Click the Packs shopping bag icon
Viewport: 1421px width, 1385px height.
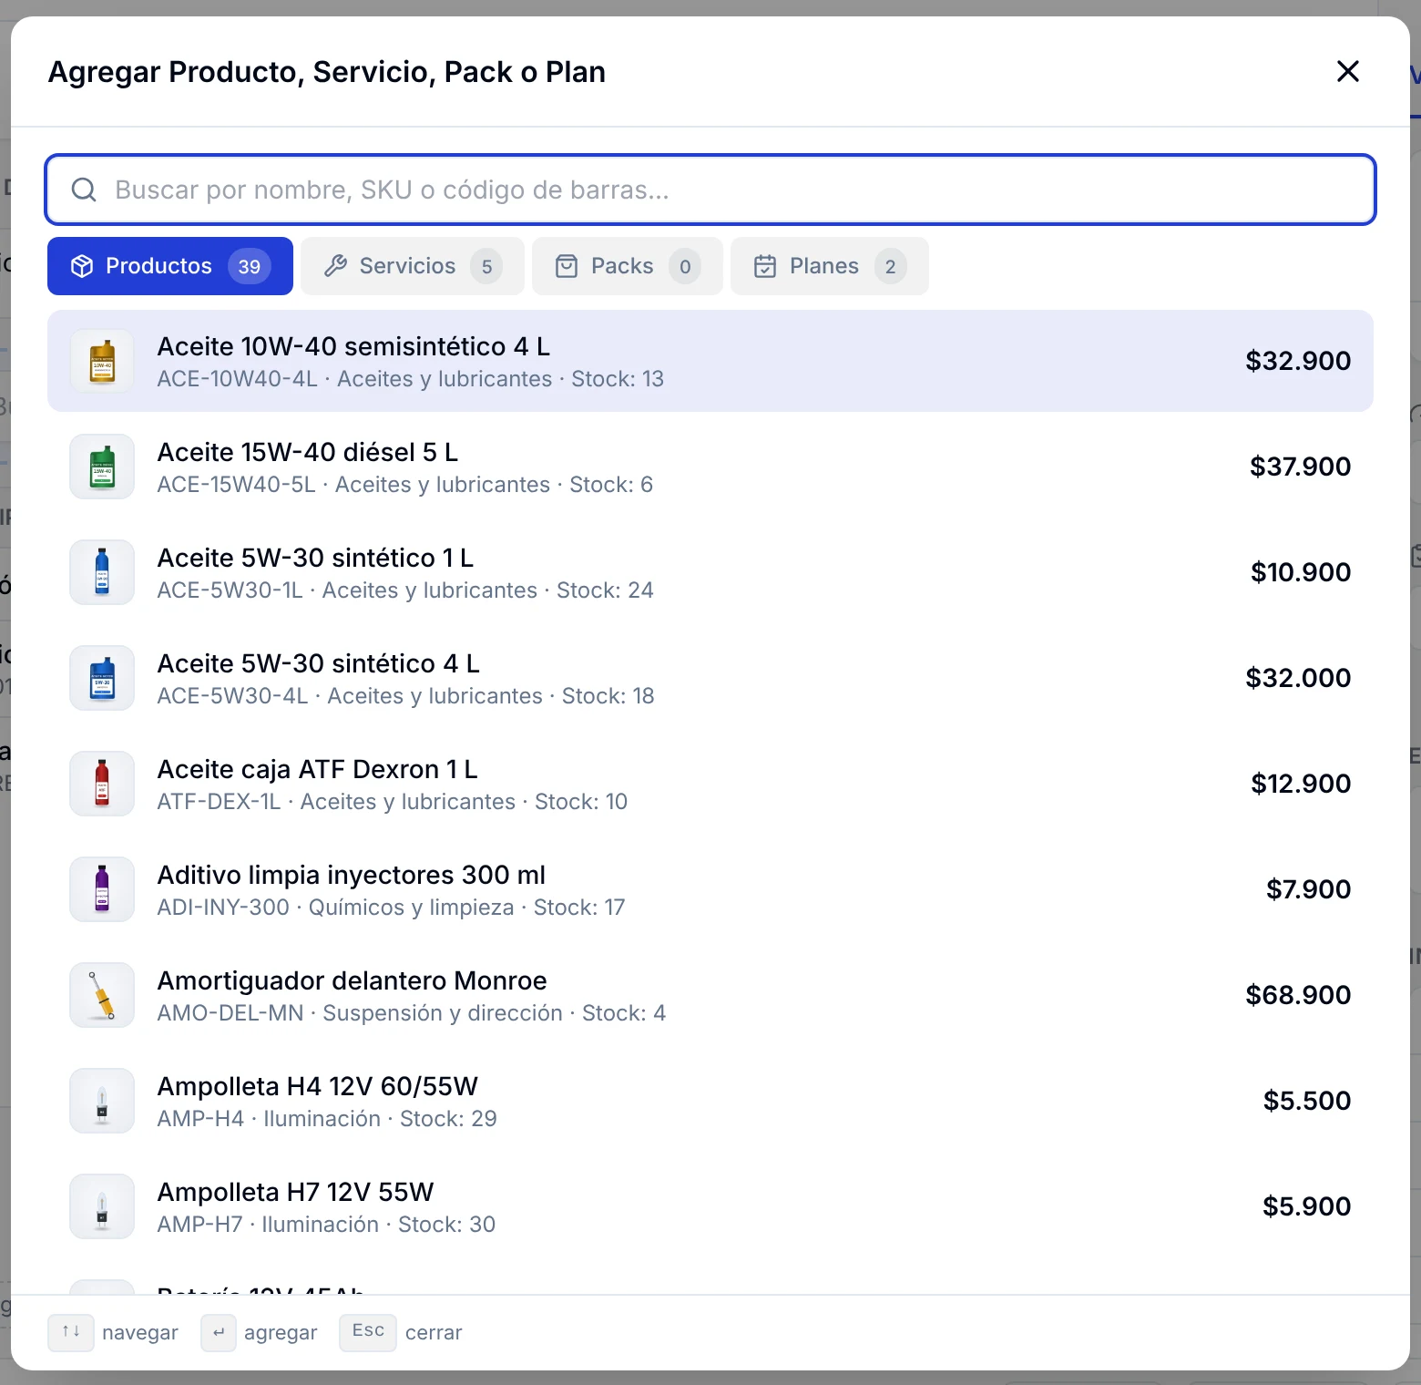[x=567, y=266]
